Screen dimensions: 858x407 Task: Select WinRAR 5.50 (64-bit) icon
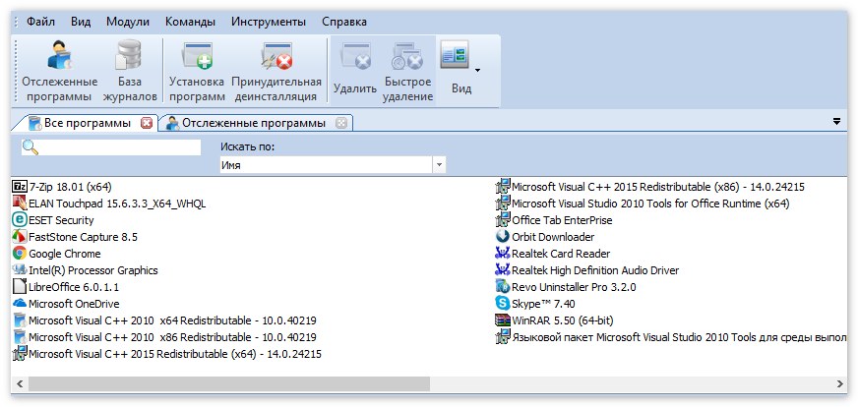click(x=503, y=320)
